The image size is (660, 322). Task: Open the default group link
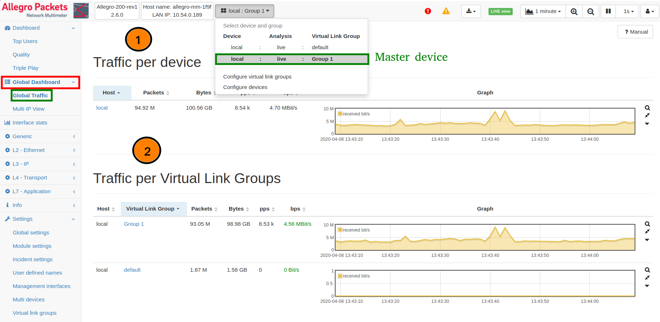(x=132, y=270)
